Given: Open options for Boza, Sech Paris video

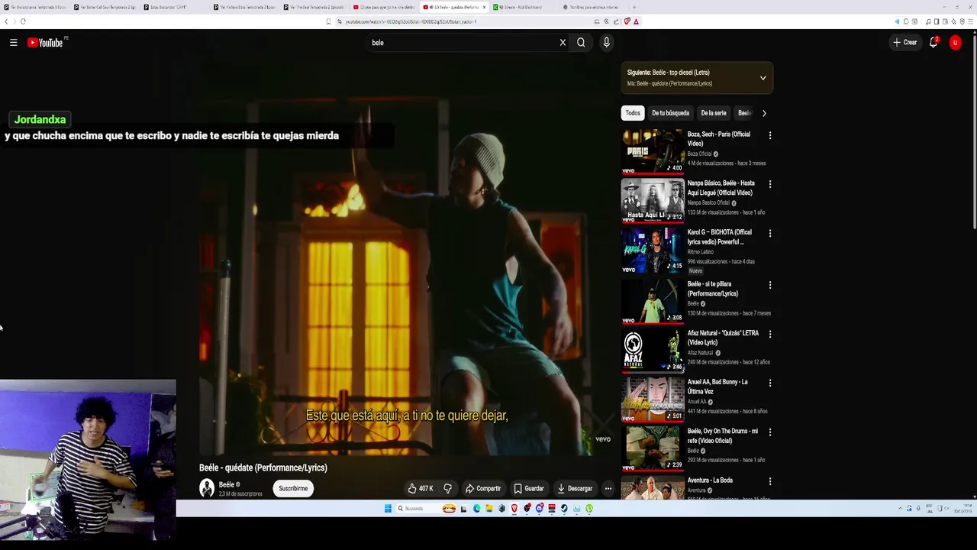Looking at the screenshot, I should [x=769, y=135].
